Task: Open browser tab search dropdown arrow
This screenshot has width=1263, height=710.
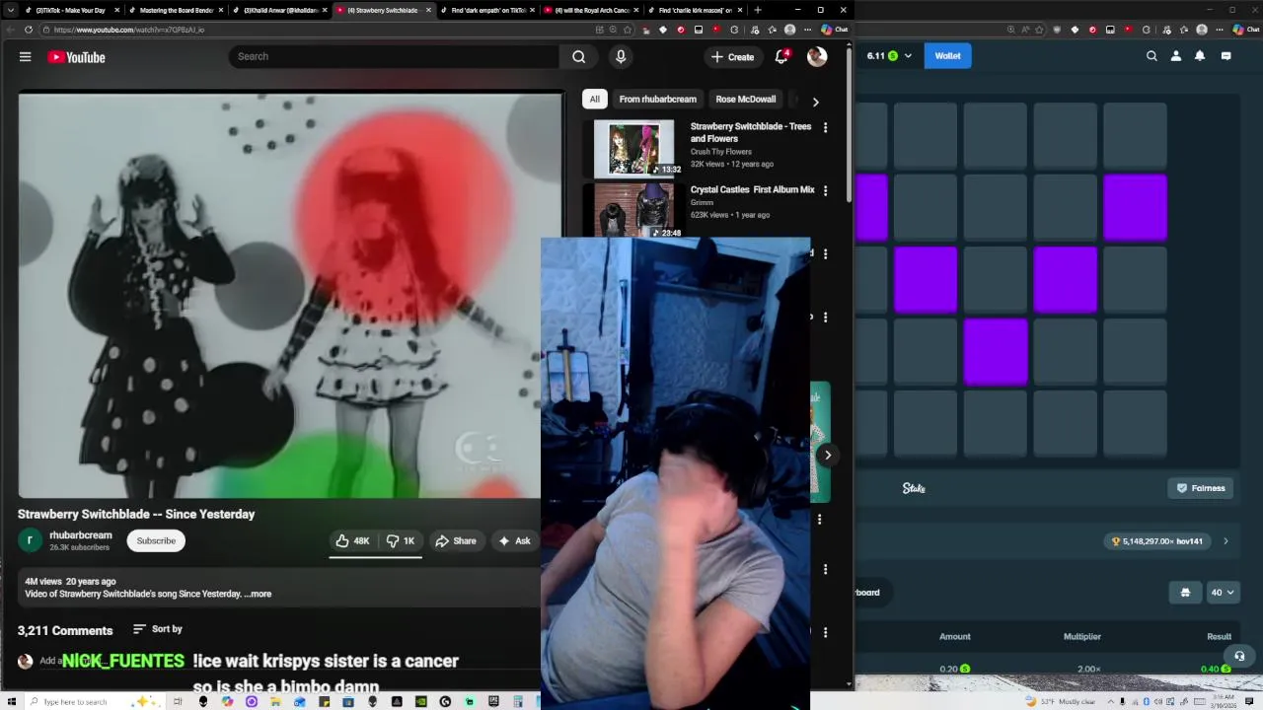Action: pos(11,10)
